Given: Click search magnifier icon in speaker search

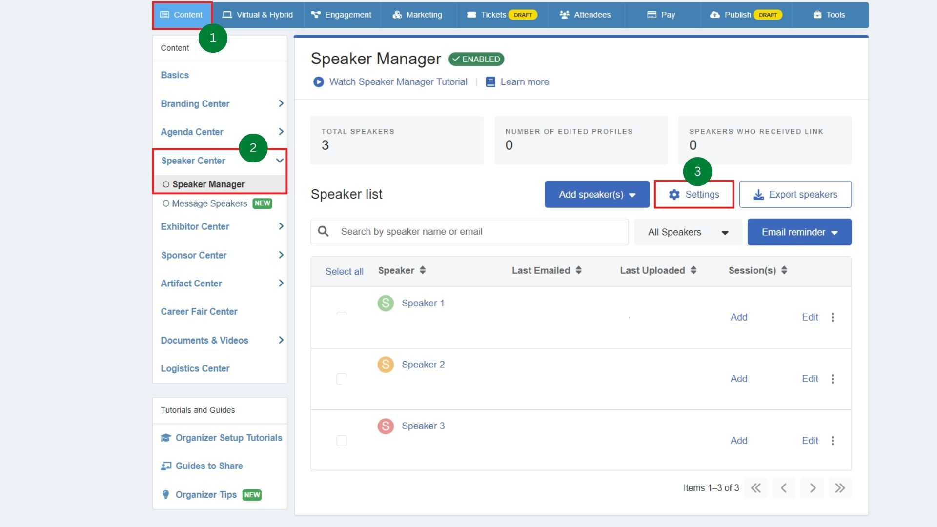Looking at the screenshot, I should click(323, 231).
